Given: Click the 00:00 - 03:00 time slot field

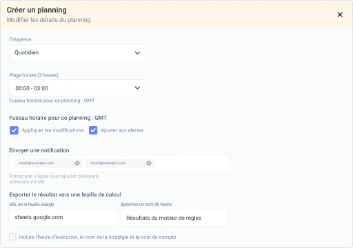Looking at the screenshot, I should tap(77, 88).
